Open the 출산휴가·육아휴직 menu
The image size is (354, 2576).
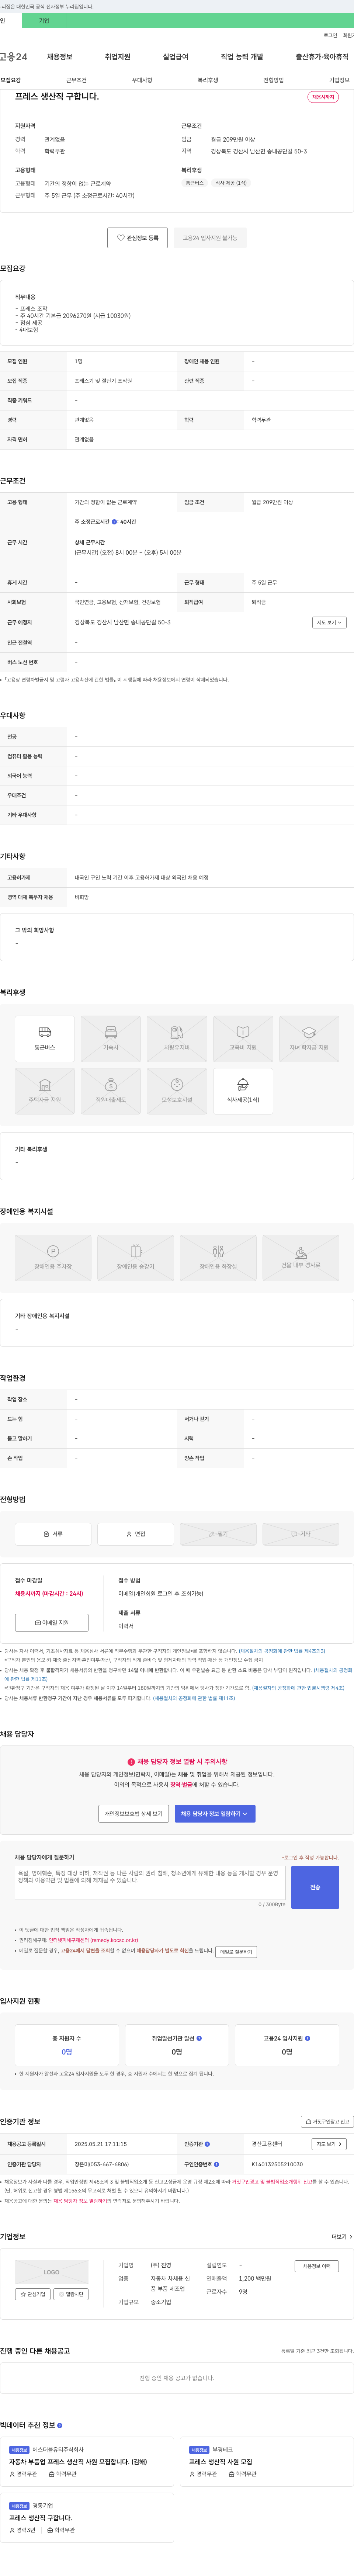pos(322,57)
